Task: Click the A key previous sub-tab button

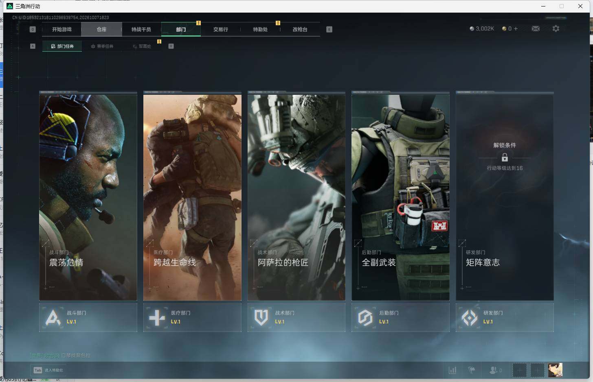Action: click(x=33, y=46)
